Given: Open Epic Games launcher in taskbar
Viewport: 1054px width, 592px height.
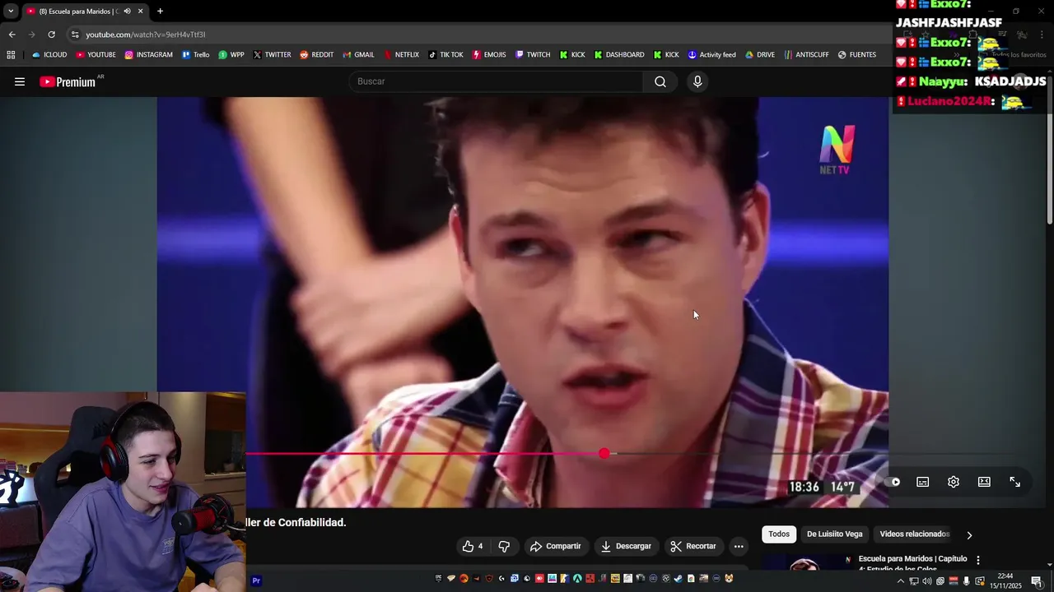Looking at the screenshot, I should point(438,579).
